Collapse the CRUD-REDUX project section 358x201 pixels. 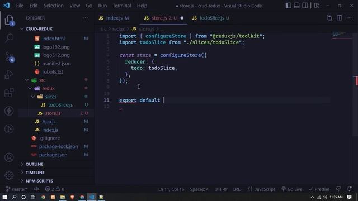click(22, 29)
